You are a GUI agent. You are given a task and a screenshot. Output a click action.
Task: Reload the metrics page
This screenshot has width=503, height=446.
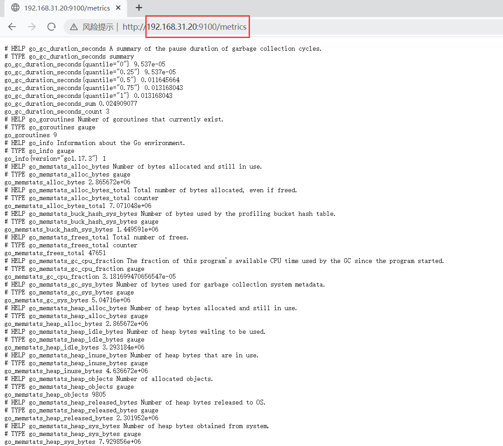[51, 27]
